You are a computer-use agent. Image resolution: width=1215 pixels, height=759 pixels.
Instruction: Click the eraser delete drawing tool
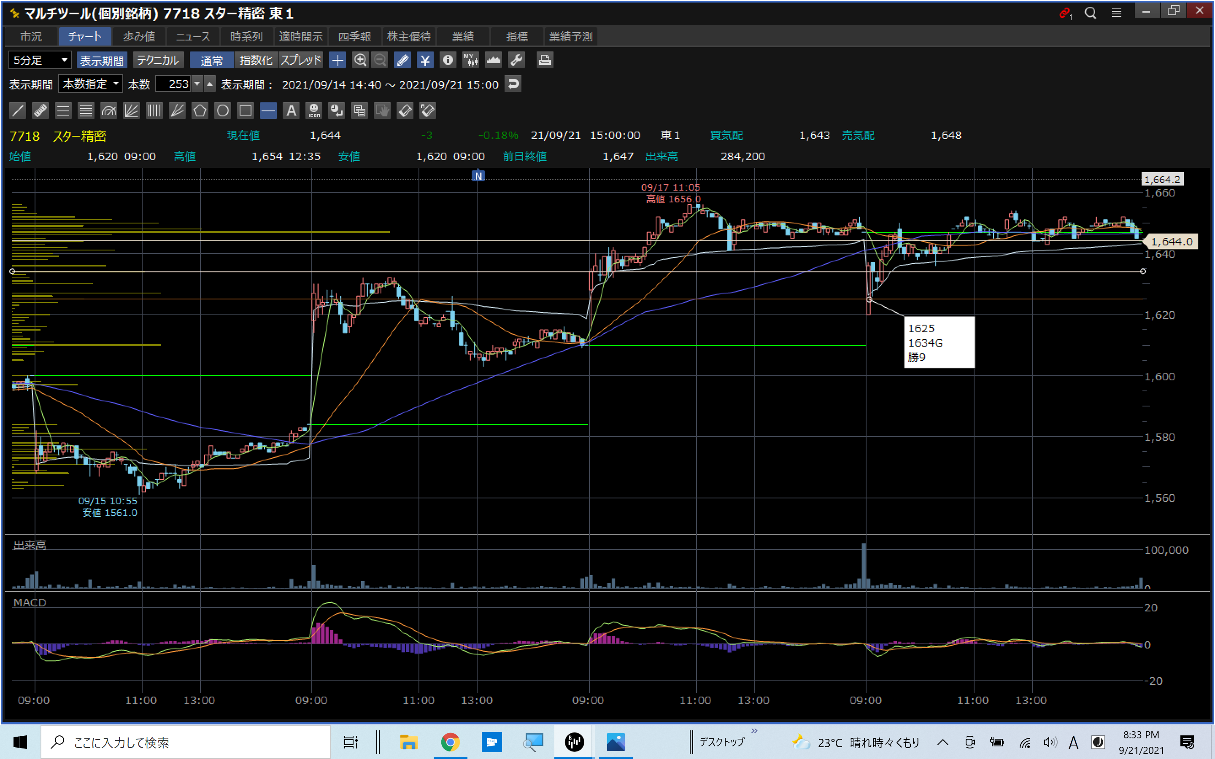(x=405, y=110)
